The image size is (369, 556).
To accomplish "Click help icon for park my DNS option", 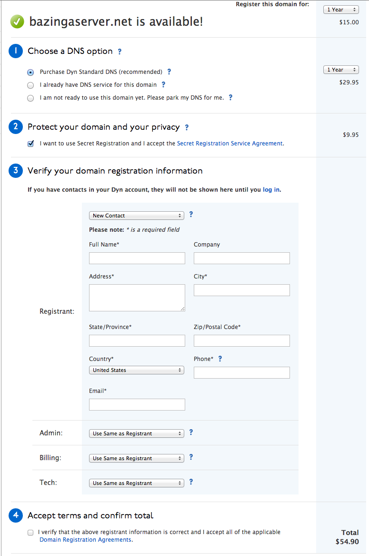I will 230,97.
